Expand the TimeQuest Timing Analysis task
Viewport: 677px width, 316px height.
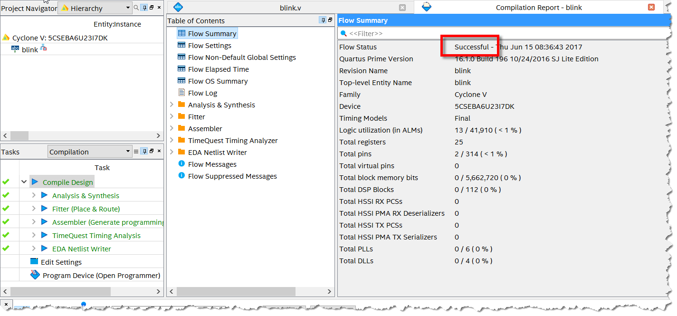pos(33,235)
